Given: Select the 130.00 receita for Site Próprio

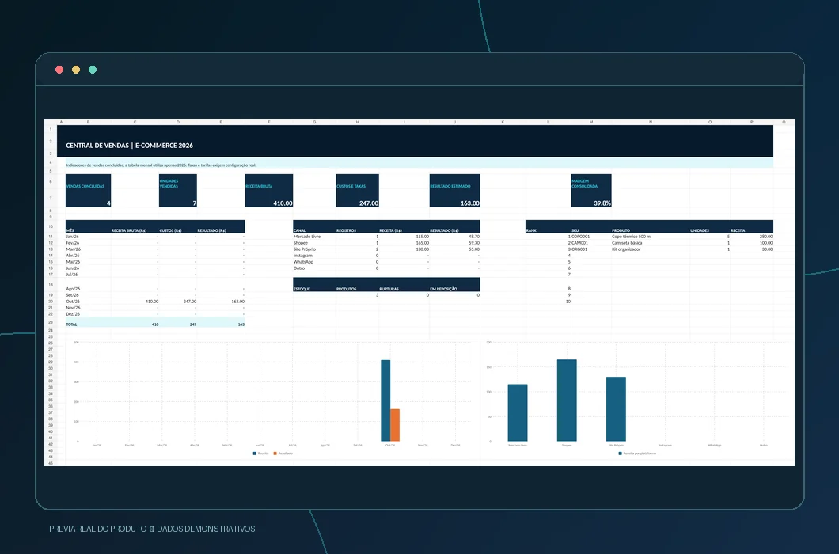Looking at the screenshot, I should pos(422,249).
